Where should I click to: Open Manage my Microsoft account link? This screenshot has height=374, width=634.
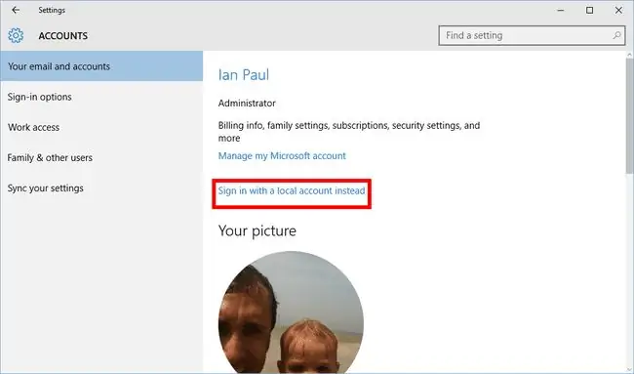[x=282, y=156]
